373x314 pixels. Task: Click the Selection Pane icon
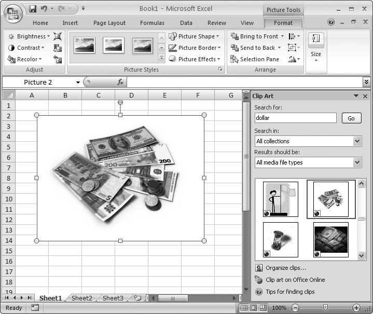tap(234, 59)
